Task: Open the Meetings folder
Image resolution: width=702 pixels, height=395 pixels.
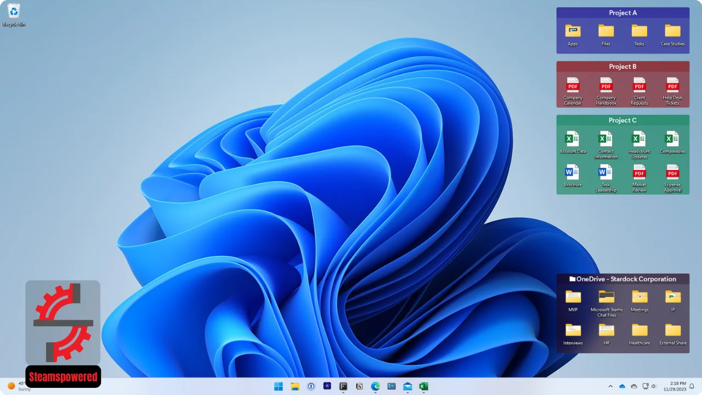Action: click(x=639, y=301)
